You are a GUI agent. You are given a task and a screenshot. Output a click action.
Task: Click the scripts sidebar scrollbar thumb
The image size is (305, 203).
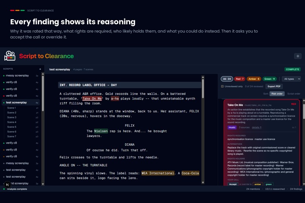point(43,94)
